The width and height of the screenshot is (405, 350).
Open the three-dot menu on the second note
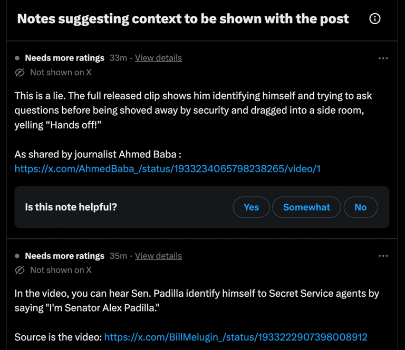(383, 256)
